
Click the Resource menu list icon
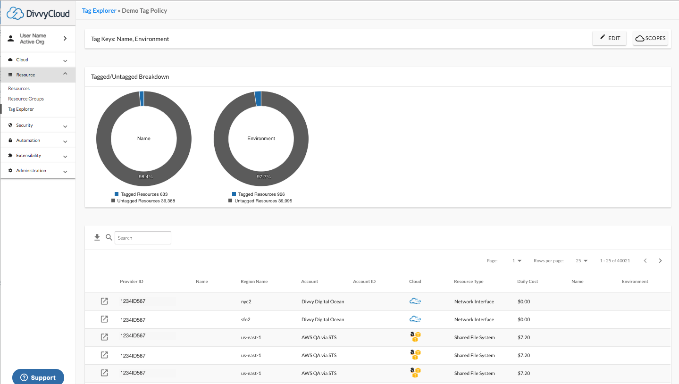point(10,75)
